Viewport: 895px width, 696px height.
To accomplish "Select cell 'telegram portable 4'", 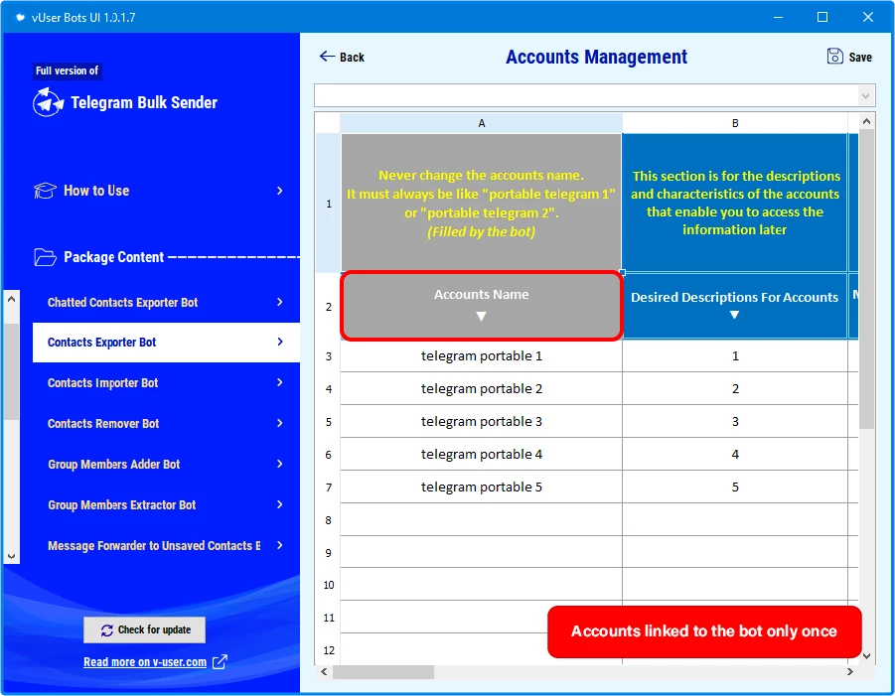I will [x=481, y=454].
